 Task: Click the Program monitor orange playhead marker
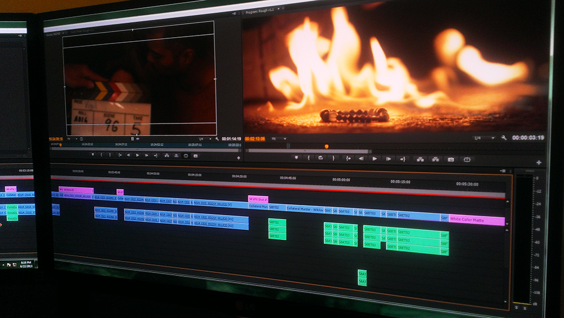tap(327, 146)
